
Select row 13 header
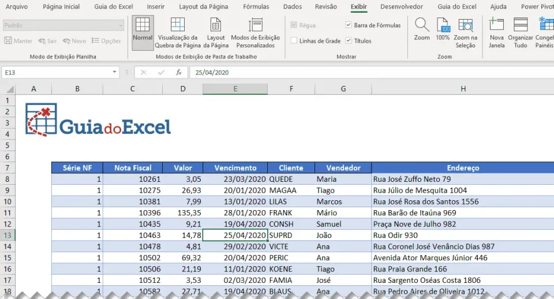[x=8, y=236]
